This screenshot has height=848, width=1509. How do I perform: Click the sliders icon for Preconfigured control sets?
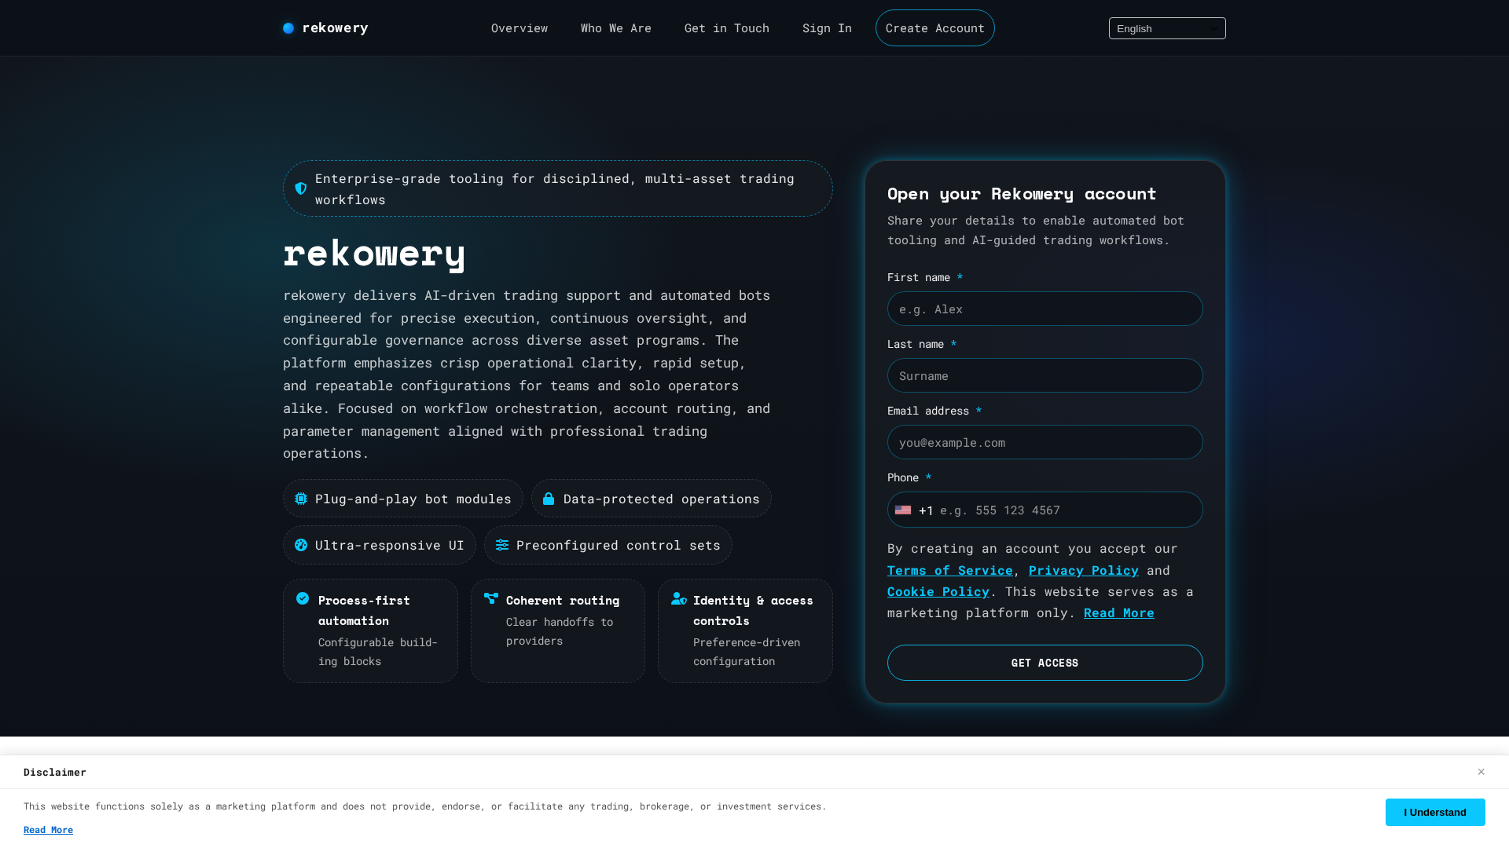coord(502,545)
